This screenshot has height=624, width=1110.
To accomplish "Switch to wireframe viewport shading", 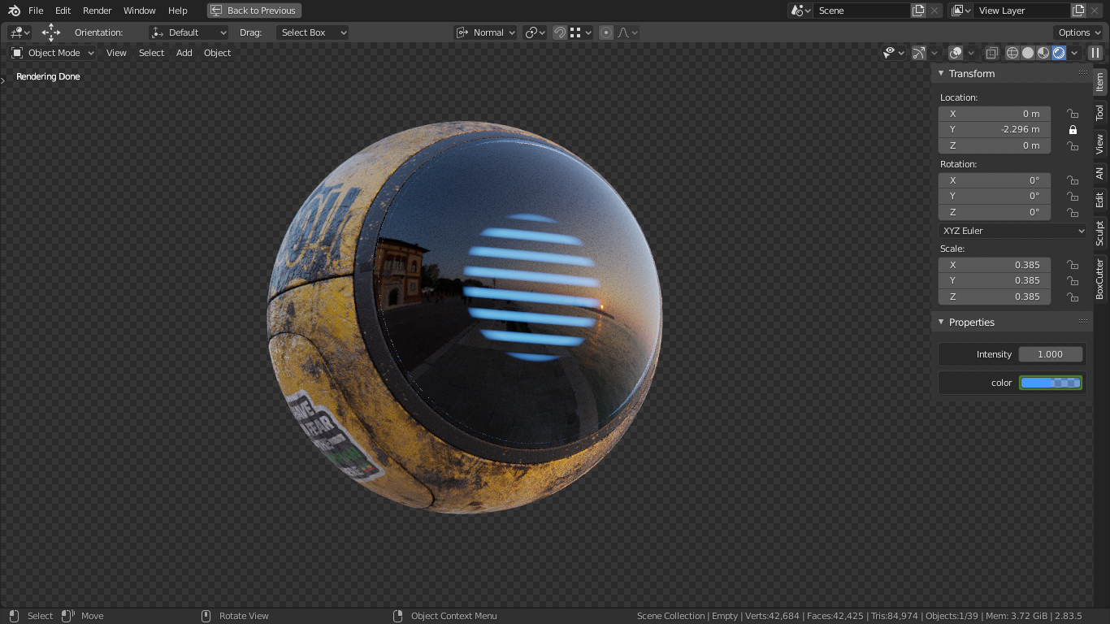I will [x=1012, y=53].
